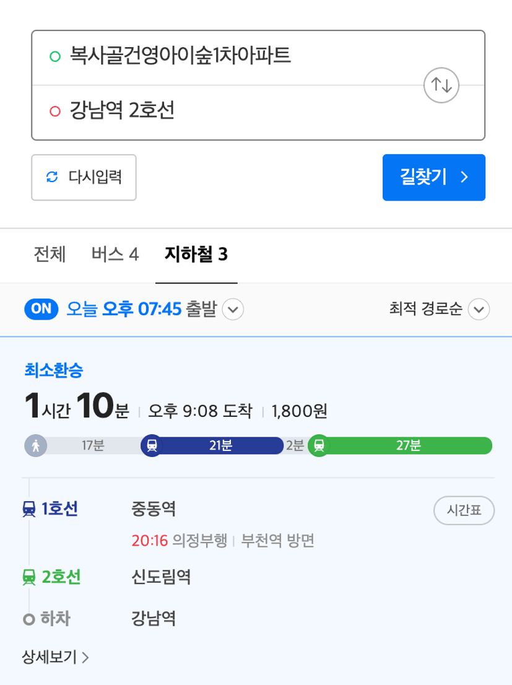Click the blue refresh icon in 다시입력

click(x=53, y=177)
